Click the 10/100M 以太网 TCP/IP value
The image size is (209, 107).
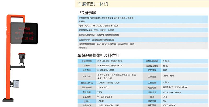108,82
